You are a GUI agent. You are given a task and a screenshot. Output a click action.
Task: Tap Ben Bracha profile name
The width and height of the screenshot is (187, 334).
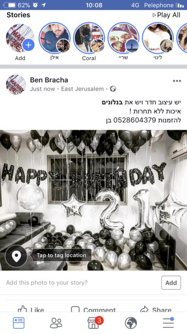49,80
